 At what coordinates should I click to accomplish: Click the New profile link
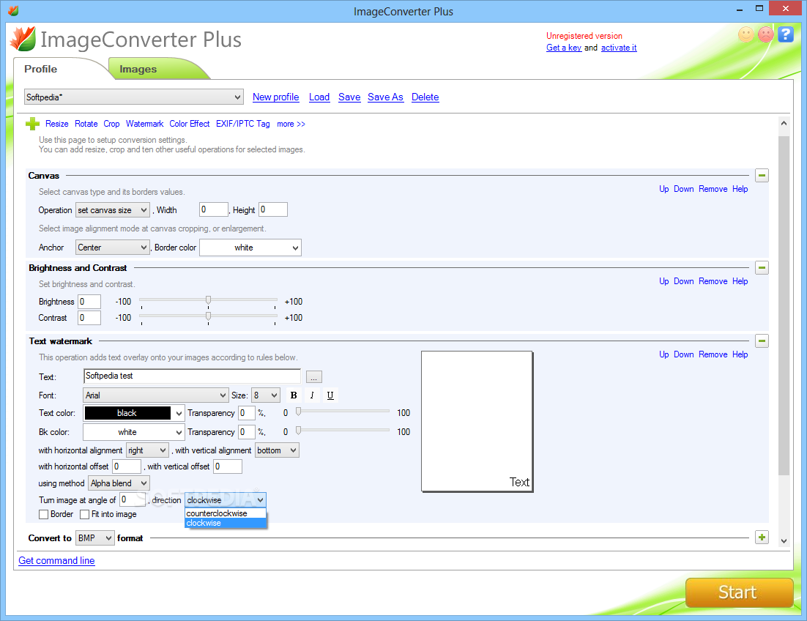pos(276,97)
